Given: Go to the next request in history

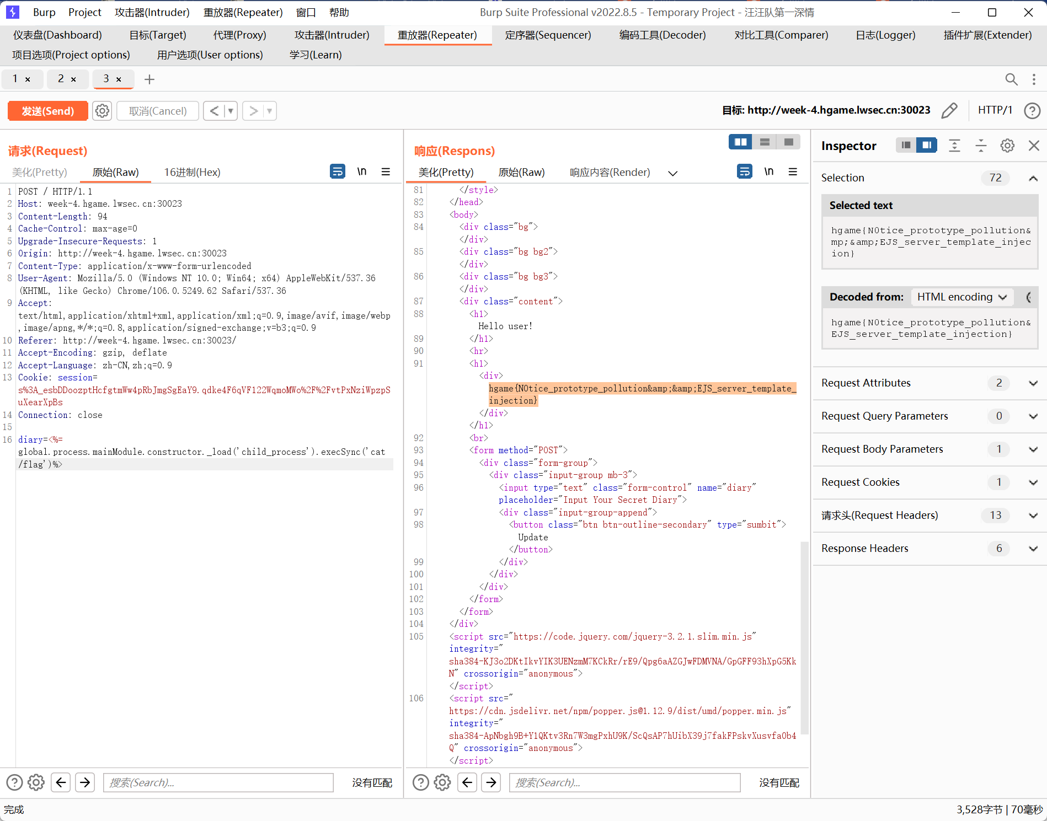Looking at the screenshot, I should pyautogui.click(x=253, y=111).
